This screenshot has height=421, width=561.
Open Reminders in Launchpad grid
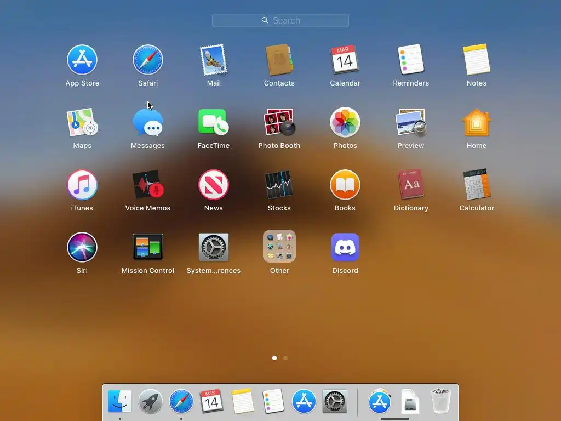point(411,60)
